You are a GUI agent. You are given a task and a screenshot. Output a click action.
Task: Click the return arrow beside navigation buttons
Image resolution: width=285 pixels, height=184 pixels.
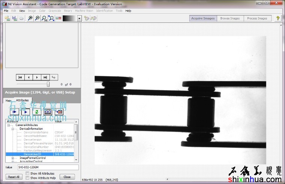(54, 77)
